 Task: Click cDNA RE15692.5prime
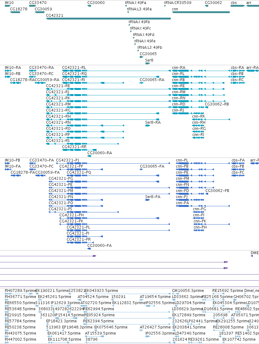[228, 291]
